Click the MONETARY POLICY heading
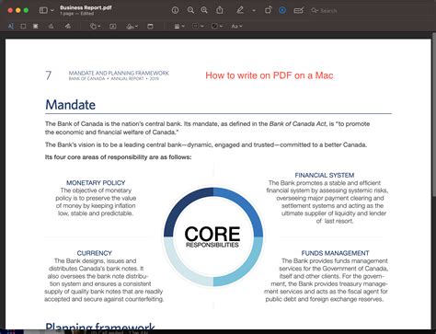 [x=96, y=183]
